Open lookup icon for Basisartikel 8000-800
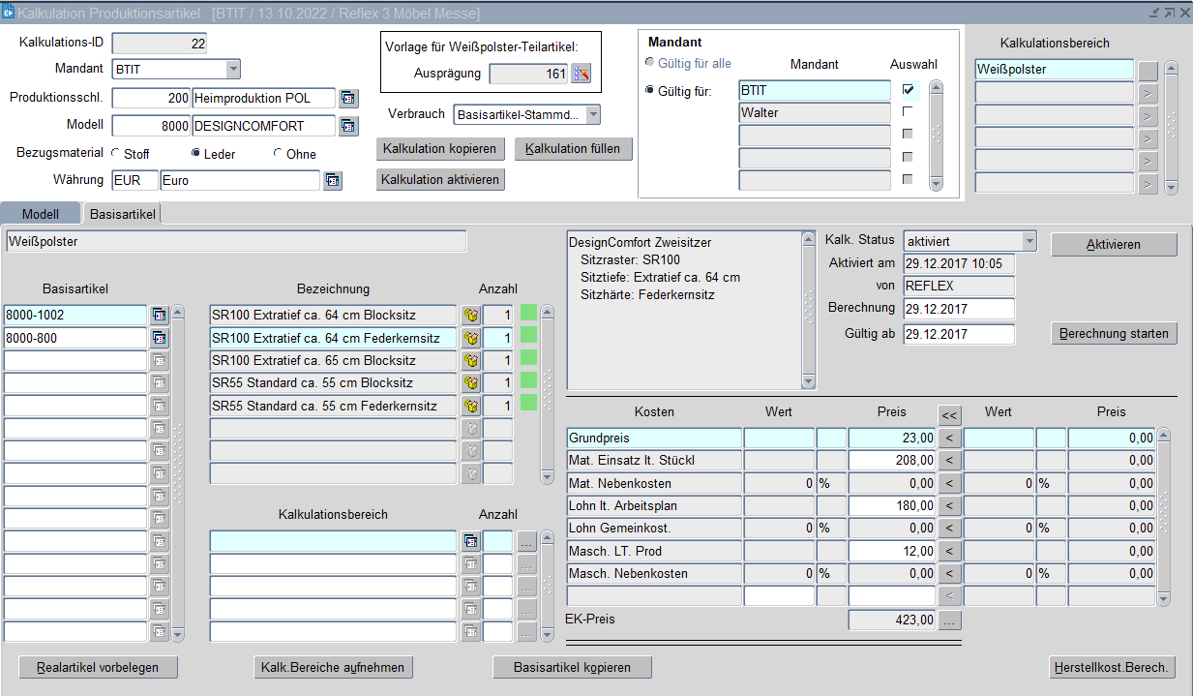This screenshot has width=1193, height=696. pos(160,339)
